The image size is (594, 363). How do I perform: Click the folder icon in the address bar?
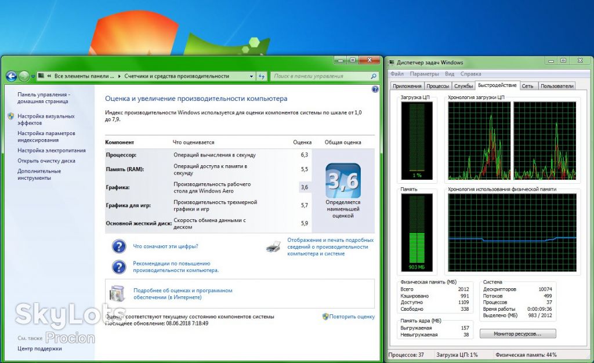(x=42, y=76)
